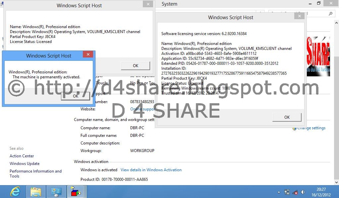
Task: Open Windows Update link
Action: coord(25,164)
